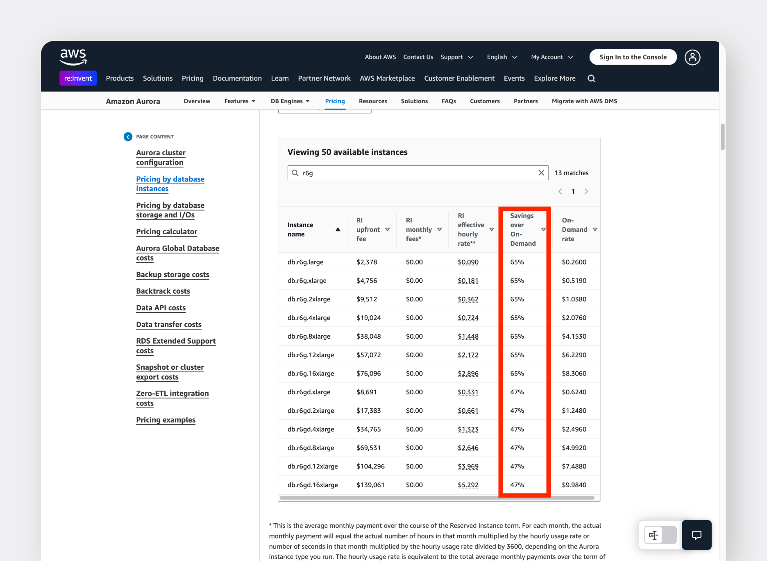Clear the r6g search field
Image resolution: width=767 pixels, height=561 pixels.
coord(541,173)
